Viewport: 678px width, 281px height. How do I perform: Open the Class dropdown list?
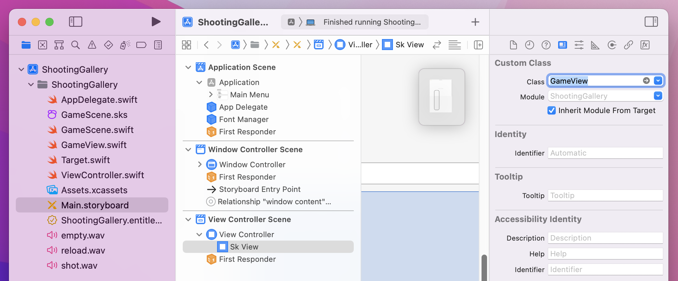[x=658, y=81]
